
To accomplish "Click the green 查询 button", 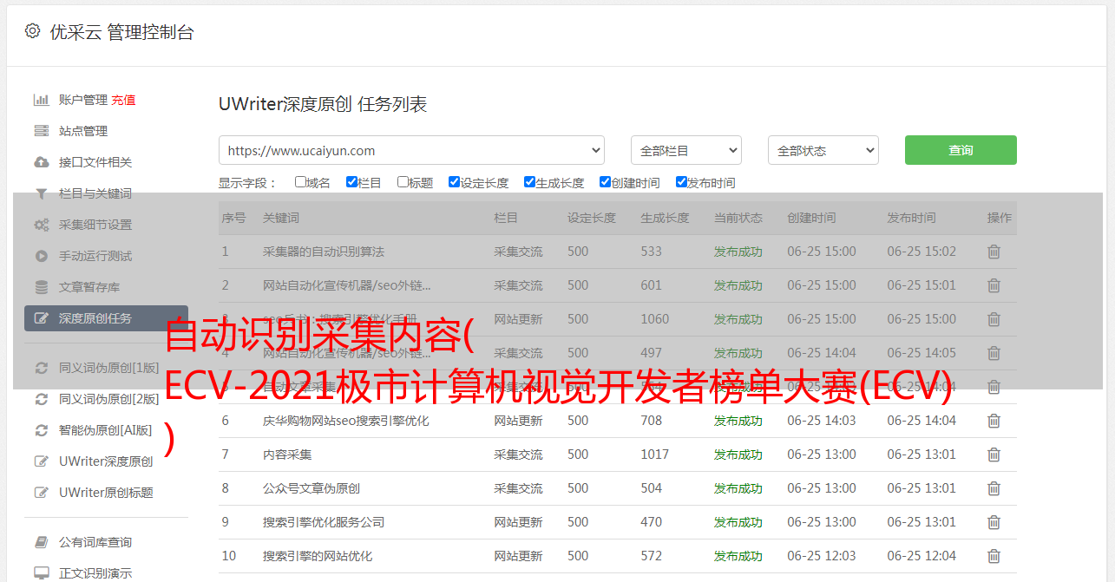I will coord(961,150).
